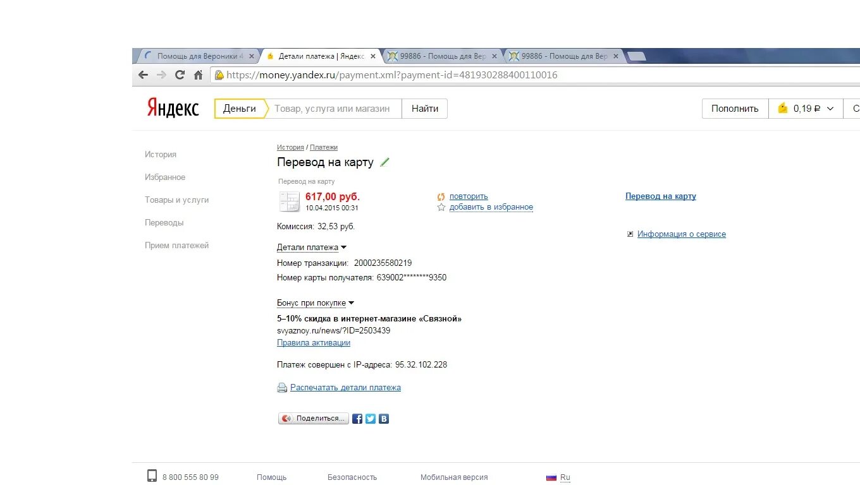This screenshot has width=860, height=485.
Task: Switch to fourth tab 99886 - Помощь
Action: pos(563,56)
